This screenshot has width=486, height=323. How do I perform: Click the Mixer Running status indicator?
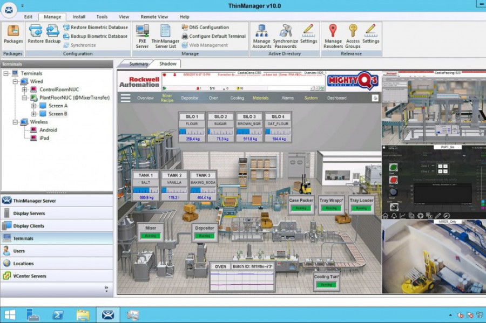[x=151, y=236]
